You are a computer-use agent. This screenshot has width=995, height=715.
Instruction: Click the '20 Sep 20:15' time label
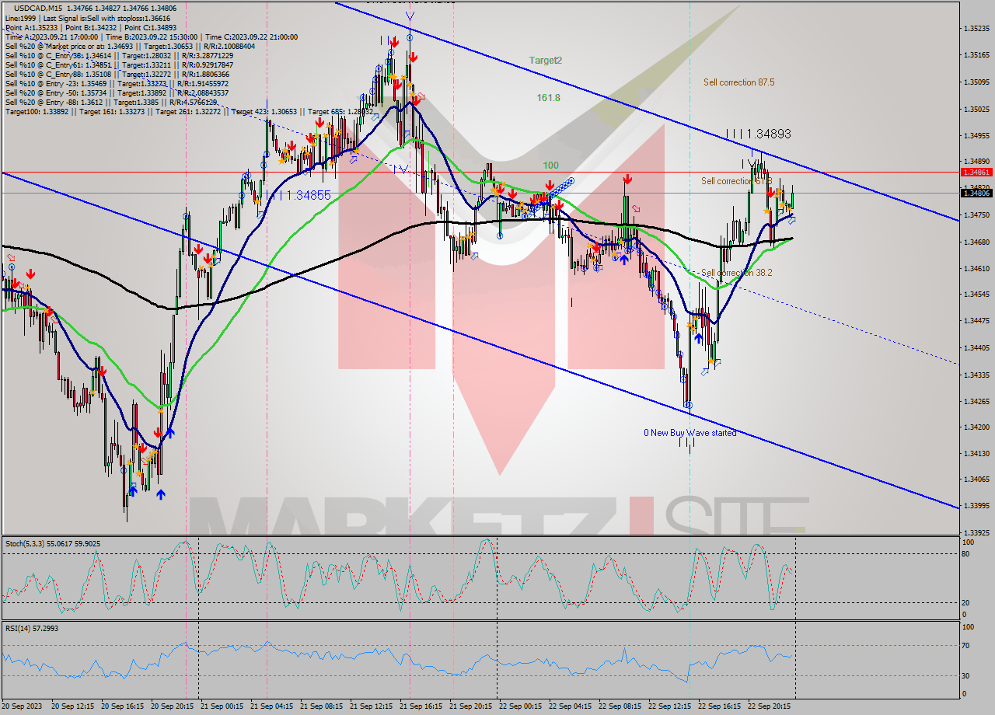[x=173, y=706]
